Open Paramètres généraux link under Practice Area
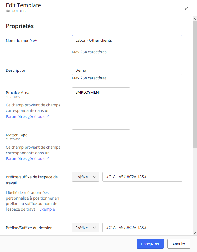This screenshot has height=252, width=197. tap(25, 117)
